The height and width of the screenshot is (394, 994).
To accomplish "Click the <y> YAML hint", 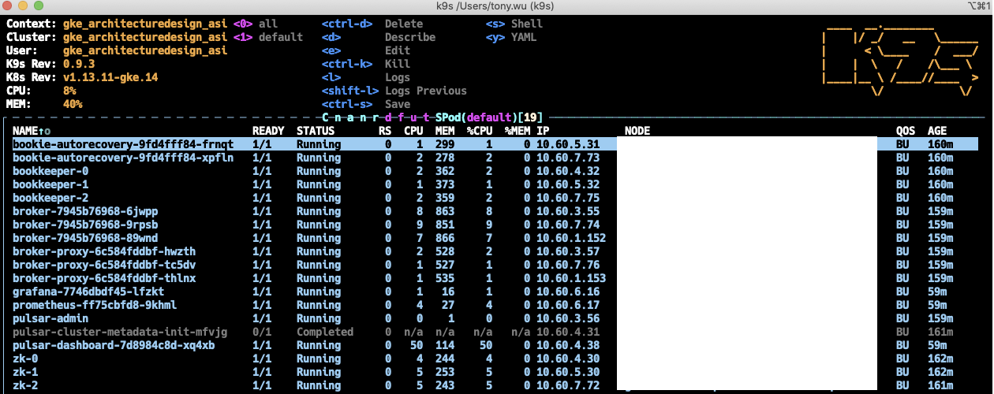I will pyautogui.click(x=511, y=37).
